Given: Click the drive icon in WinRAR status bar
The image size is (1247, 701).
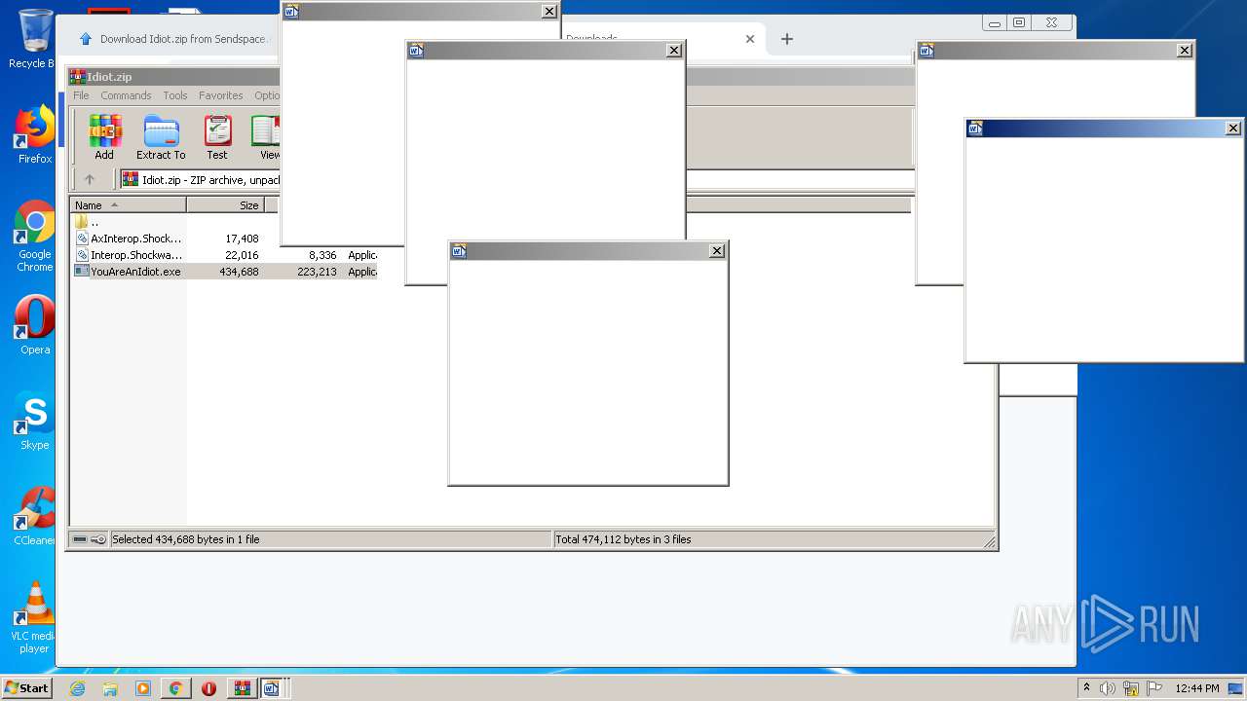Looking at the screenshot, I should pos(80,539).
